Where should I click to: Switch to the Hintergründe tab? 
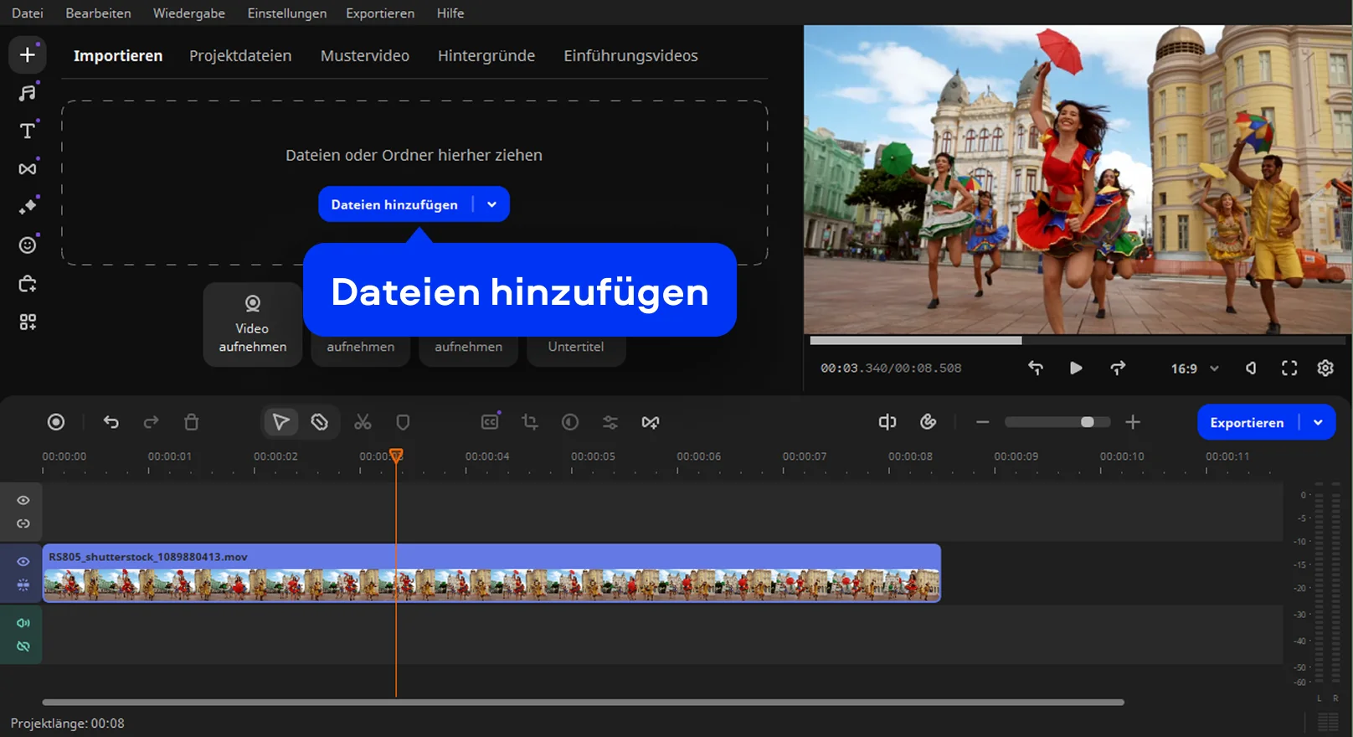coord(486,56)
